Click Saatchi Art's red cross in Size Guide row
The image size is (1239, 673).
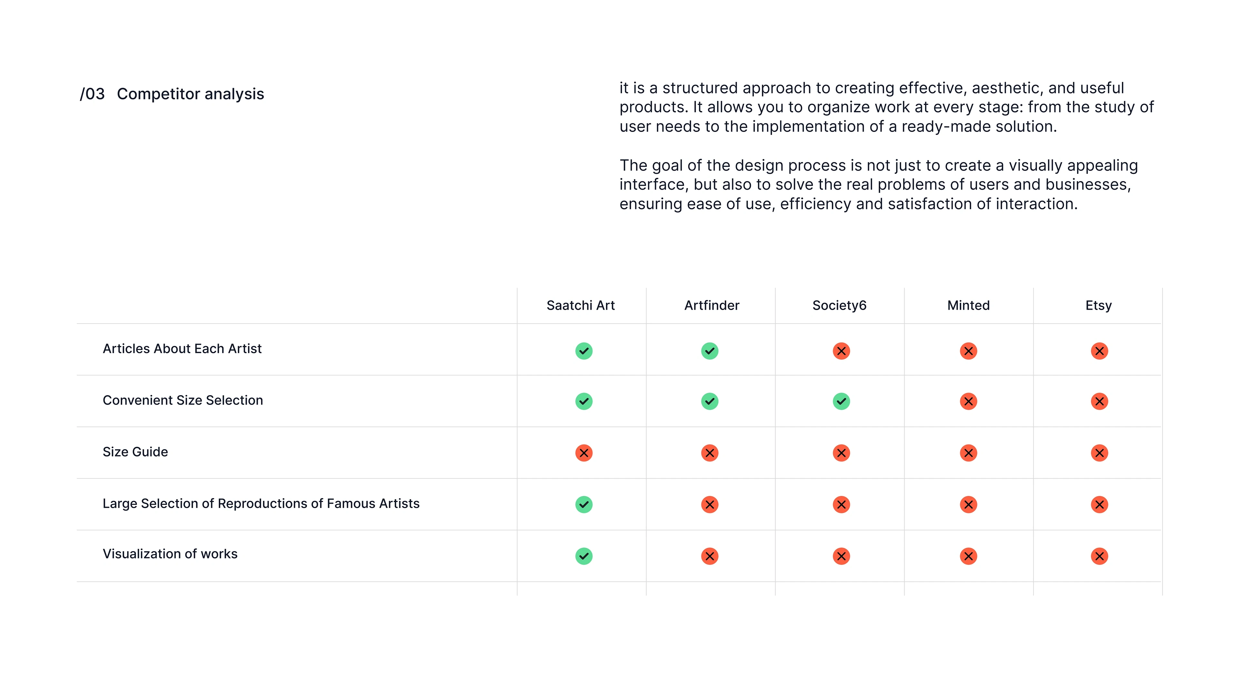click(583, 453)
